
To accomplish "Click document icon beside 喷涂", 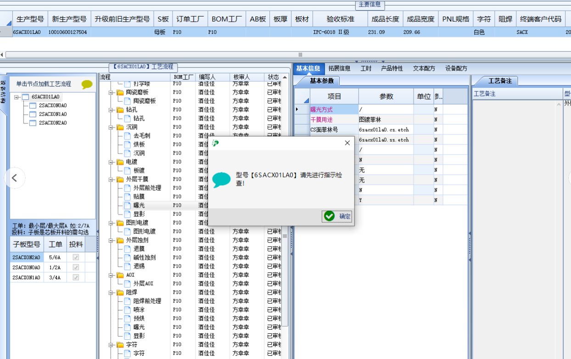I will [128, 310].
